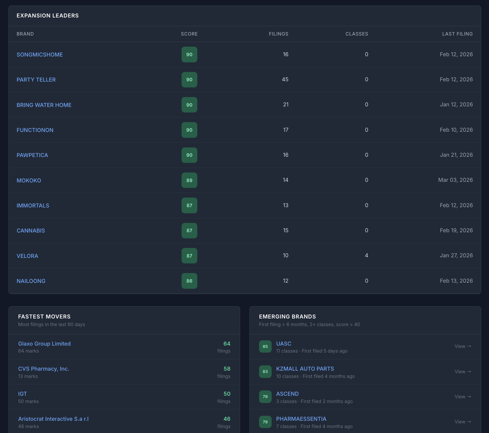Click the CLASSES column header
Image resolution: width=489 pixels, height=433 pixels.
357,34
